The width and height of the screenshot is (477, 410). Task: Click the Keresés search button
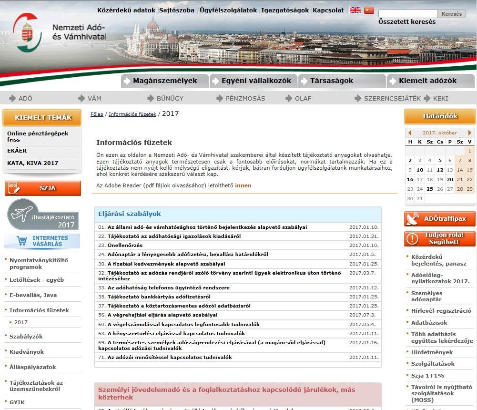pos(452,14)
